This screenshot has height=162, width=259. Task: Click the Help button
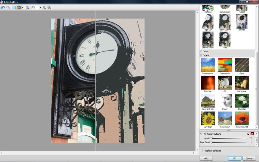pos(206,159)
